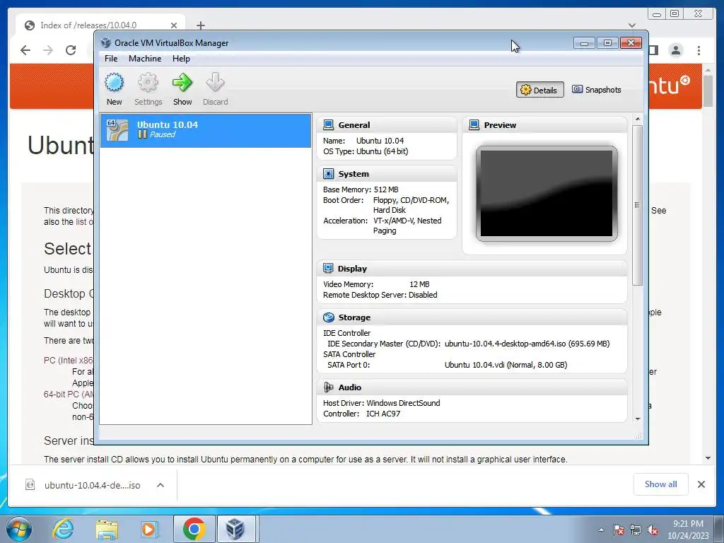Expand the ubuntu ISO download options chevron
Screen dimensions: 724x543
(x=160, y=485)
